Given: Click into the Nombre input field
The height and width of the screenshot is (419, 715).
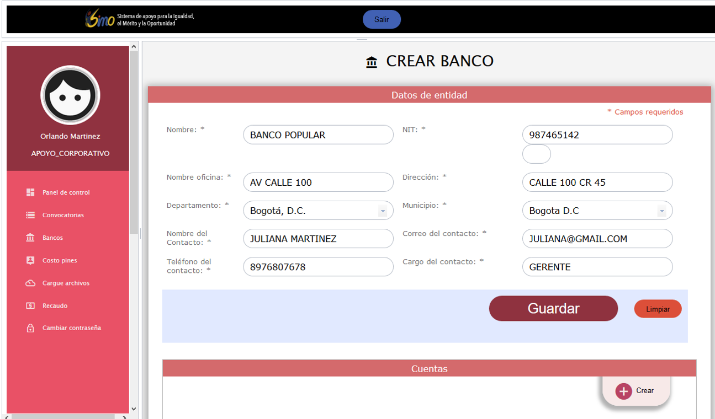Looking at the screenshot, I should pyautogui.click(x=318, y=135).
